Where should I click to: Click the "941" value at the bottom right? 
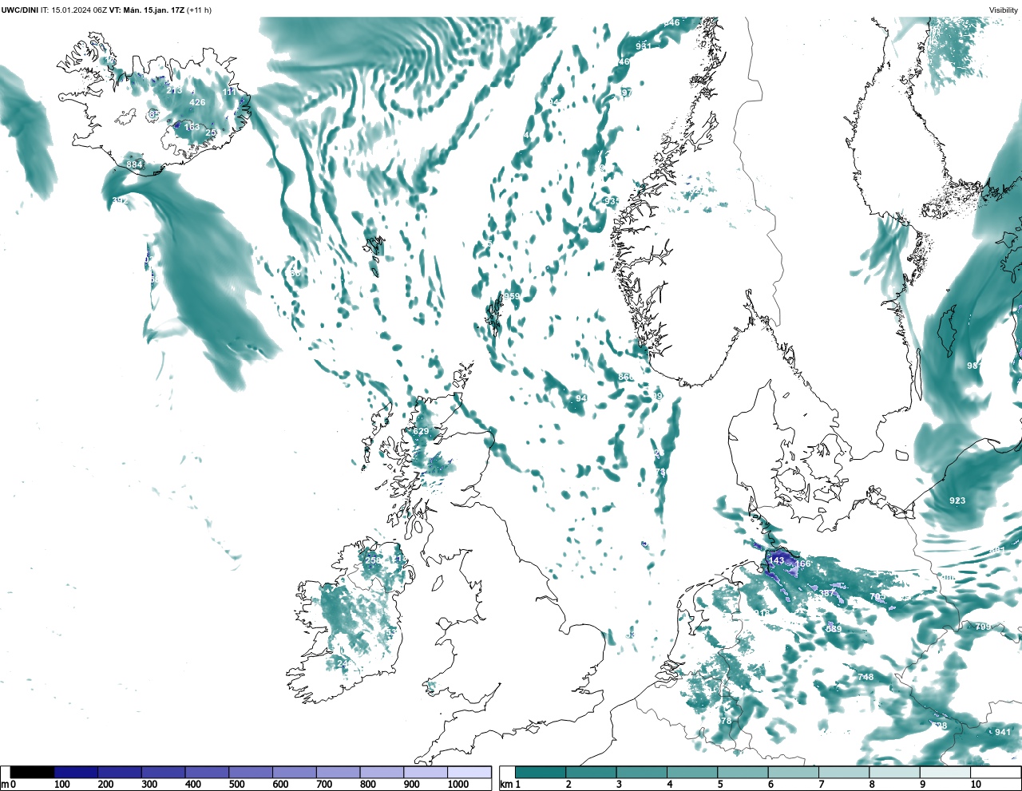point(1003,733)
